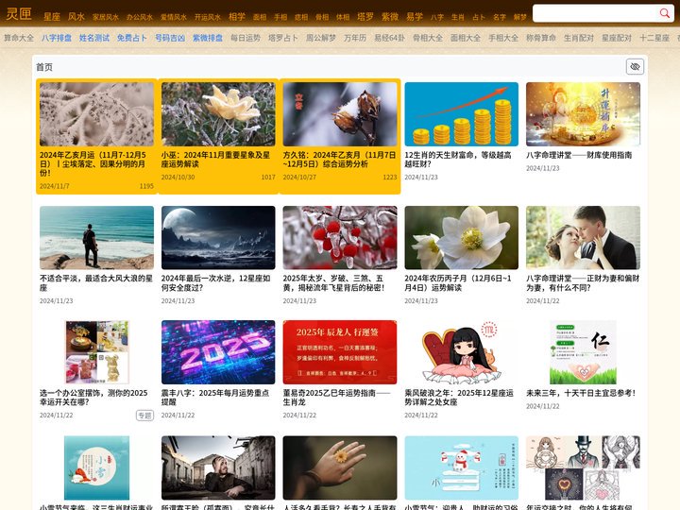Open 手相大全 link
The image size is (680, 510).
pos(503,38)
